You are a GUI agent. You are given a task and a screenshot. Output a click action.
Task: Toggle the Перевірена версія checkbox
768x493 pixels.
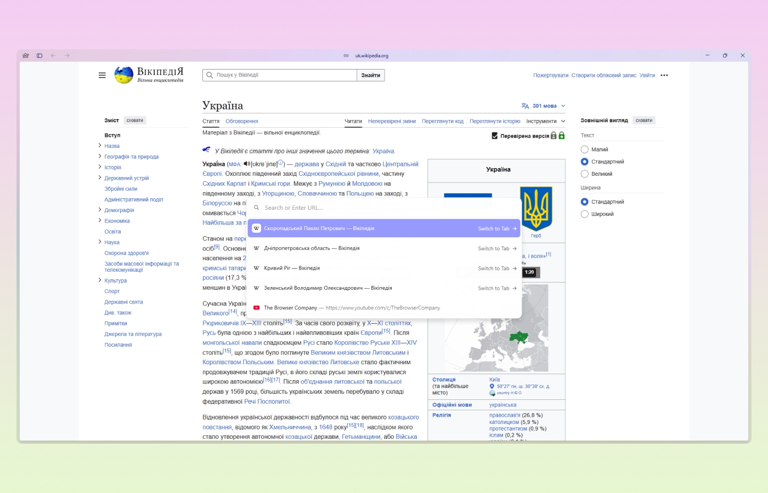[x=495, y=136]
